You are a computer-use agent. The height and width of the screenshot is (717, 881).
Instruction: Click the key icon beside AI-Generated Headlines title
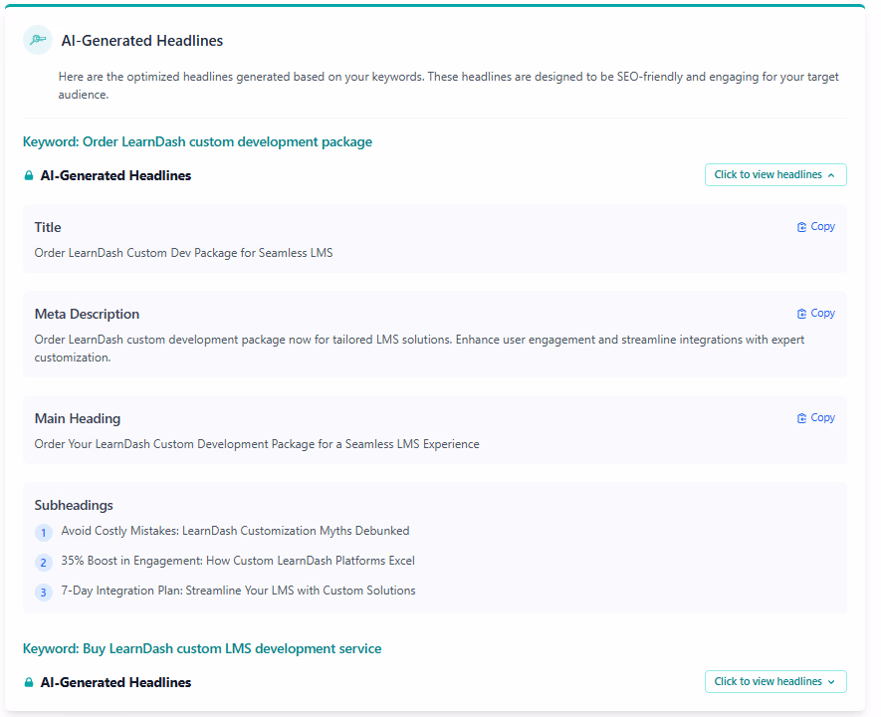tap(38, 40)
